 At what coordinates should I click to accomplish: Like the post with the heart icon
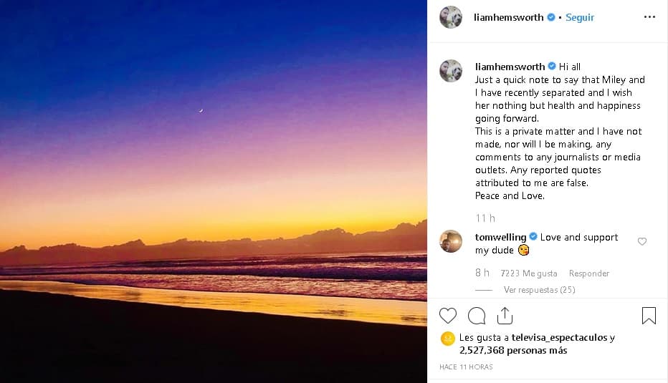(x=448, y=316)
